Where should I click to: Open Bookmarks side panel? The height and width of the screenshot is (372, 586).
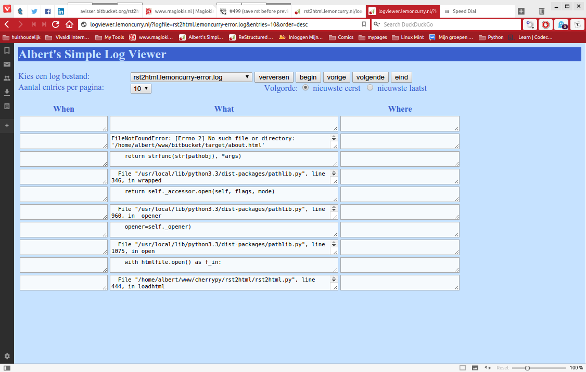(x=7, y=50)
